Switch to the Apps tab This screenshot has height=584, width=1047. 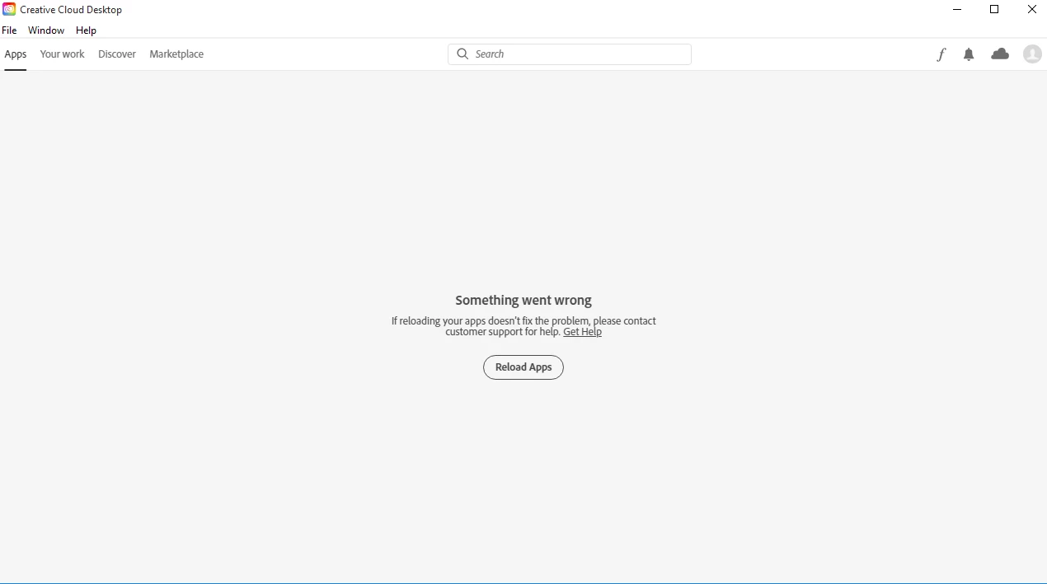click(16, 54)
